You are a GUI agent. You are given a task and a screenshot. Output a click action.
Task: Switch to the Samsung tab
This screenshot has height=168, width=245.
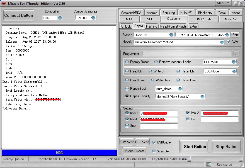tap(169, 13)
